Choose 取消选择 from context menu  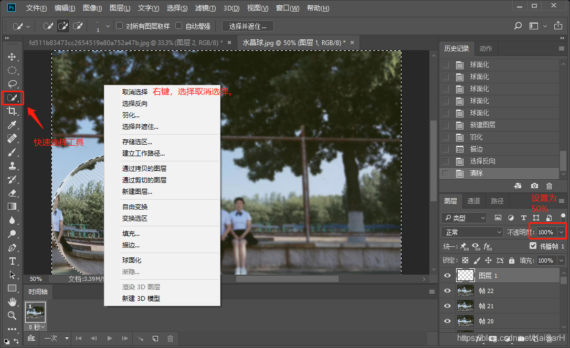pyautogui.click(x=135, y=92)
